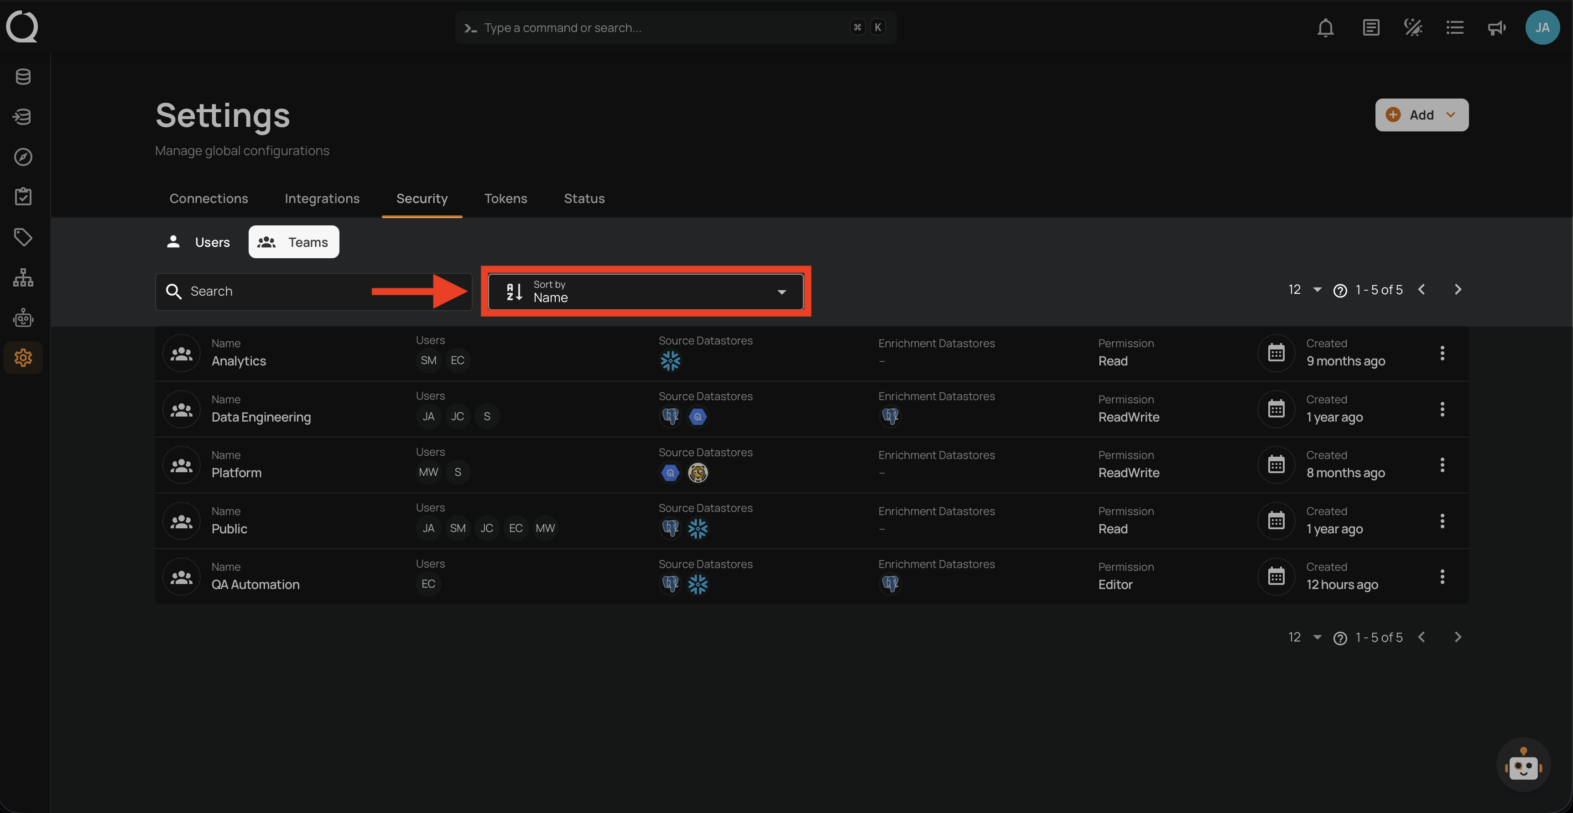The image size is (1573, 813).
Task: Open the enrichment datastores sidebar icon
Action: [x=23, y=116]
